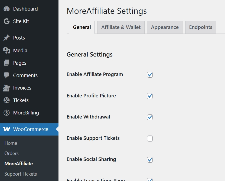Click the Pages icon in sidebar

click(x=6, y=63)
